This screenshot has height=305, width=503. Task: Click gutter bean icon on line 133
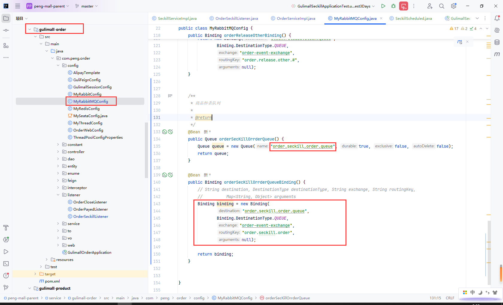point(164,132)
